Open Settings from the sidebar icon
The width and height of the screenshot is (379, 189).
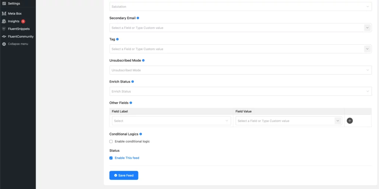coord(4,4)
